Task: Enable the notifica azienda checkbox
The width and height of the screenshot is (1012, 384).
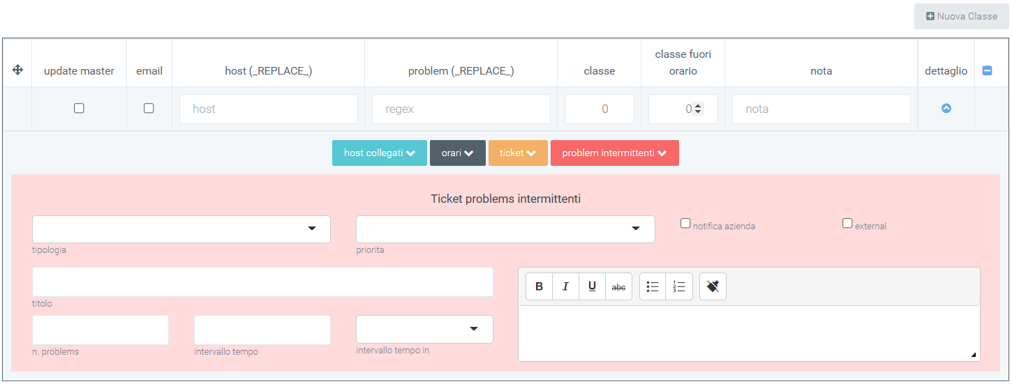Action: (x=685, y=224)
